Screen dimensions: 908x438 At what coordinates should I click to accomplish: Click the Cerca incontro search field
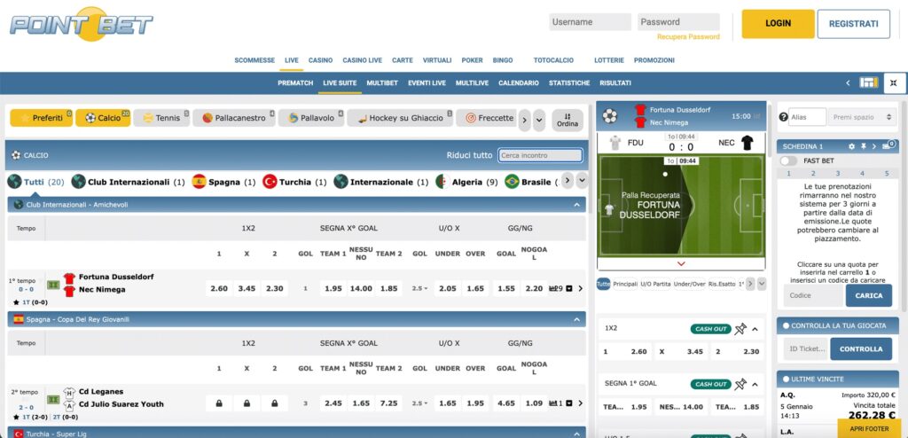click(540, 155)
